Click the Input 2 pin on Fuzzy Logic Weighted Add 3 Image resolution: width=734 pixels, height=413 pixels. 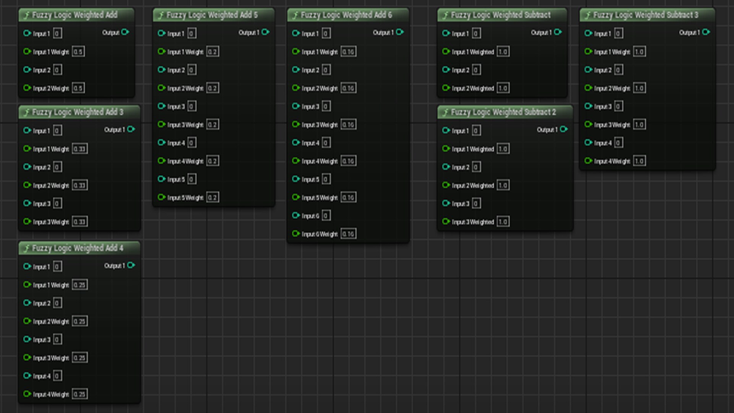pyautogui.click(x=27, y=167)
